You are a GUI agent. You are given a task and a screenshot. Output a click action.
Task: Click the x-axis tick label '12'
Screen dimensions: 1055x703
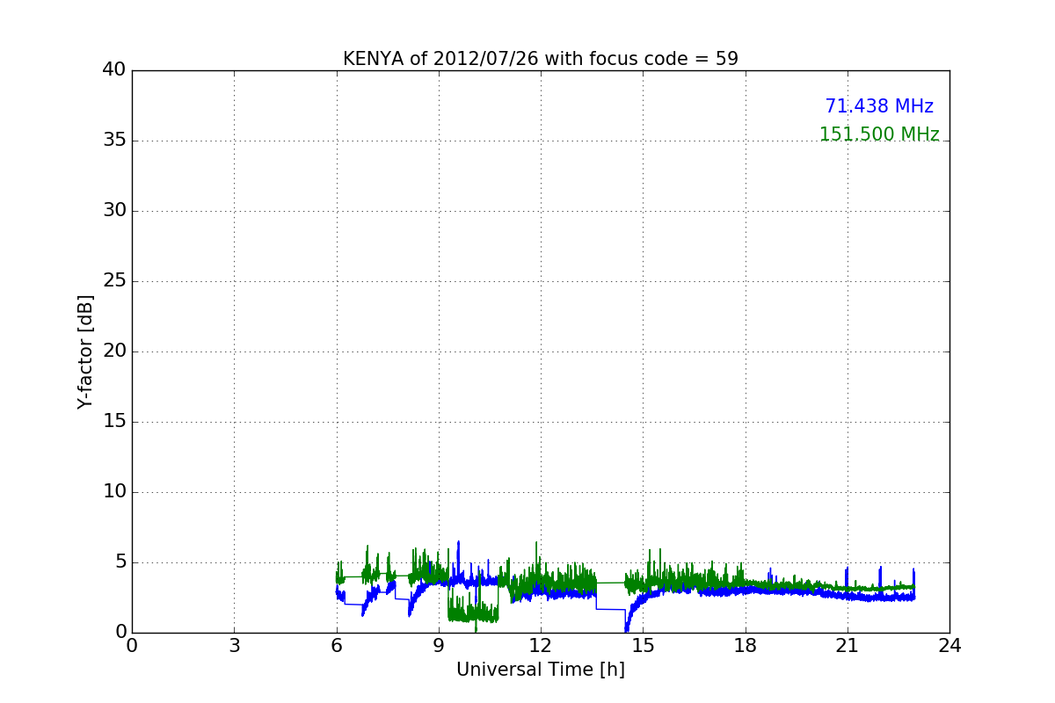tap(541, 645)
